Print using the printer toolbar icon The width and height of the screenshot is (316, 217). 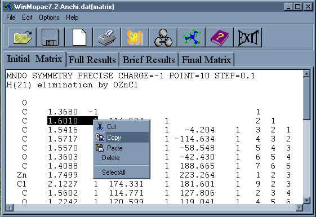(107, 38)
